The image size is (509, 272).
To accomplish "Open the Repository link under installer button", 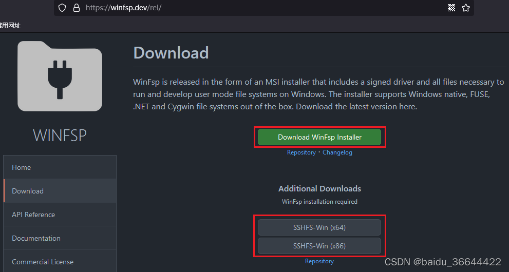I will point(301,152).
